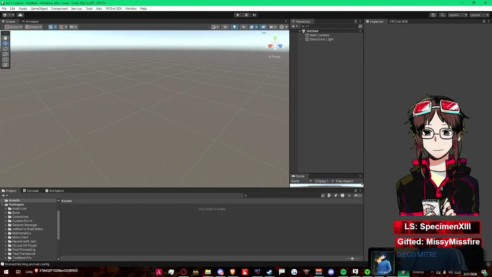Viewport: 492px width, 277px height.
Task: Open the Layout dropdown
Action: (479, 15)
